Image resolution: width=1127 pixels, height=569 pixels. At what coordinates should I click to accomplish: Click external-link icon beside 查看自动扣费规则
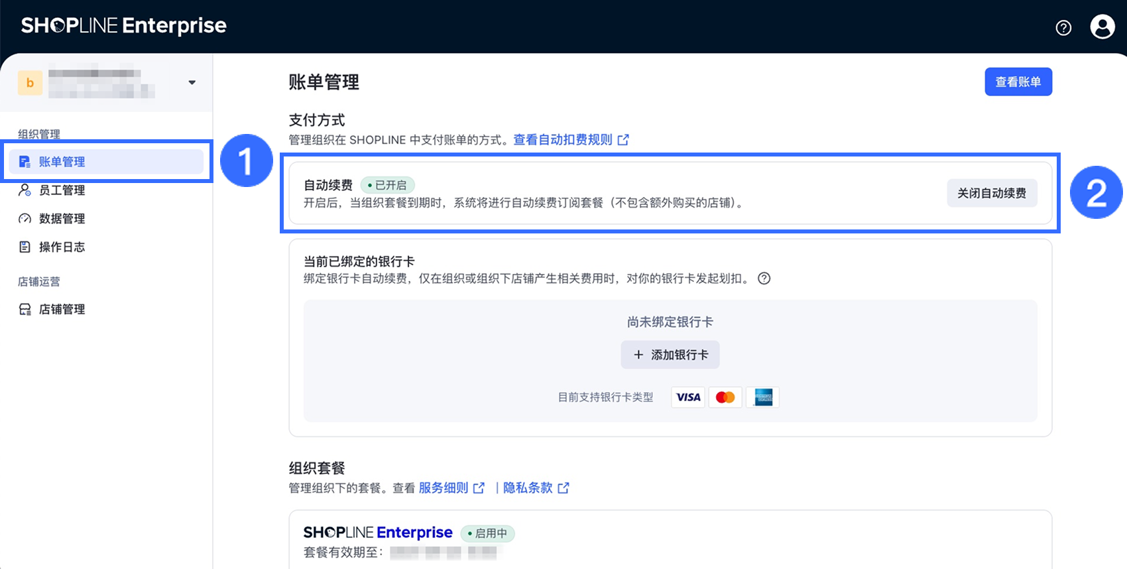(623, 140)
